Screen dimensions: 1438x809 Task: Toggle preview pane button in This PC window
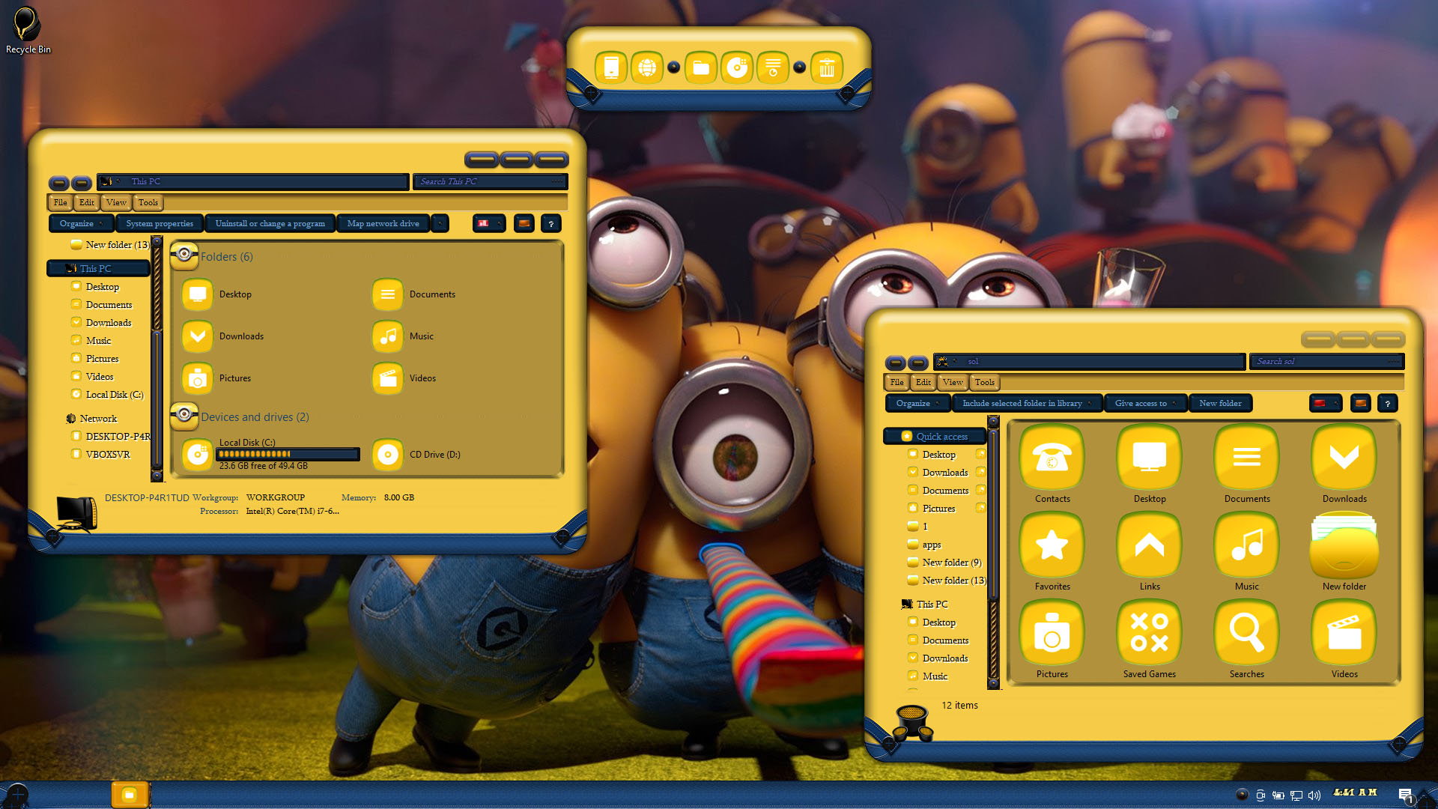point(524,223)
